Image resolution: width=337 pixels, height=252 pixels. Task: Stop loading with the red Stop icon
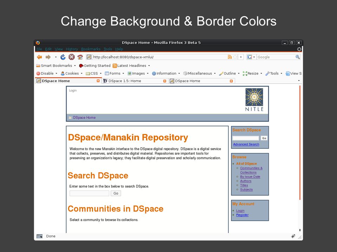click(72, 57)
